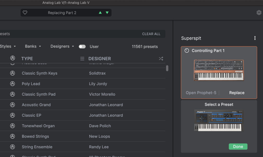Click Arturia icon on Classic EP row
The width and height of the screenshot is (263, 157).
13,115
